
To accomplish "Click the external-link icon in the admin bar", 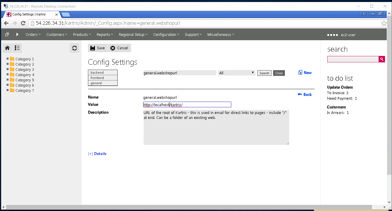I will [x=6, y=34].
